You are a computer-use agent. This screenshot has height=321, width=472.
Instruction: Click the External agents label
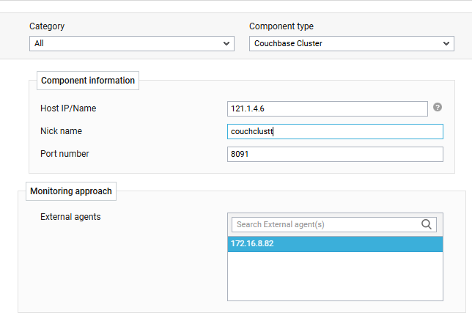tap(70, 216)
